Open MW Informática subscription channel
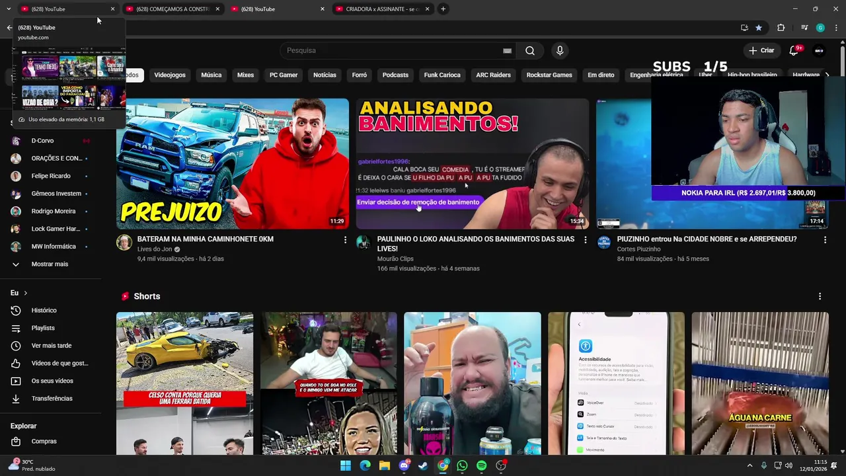 click(53, 247)
